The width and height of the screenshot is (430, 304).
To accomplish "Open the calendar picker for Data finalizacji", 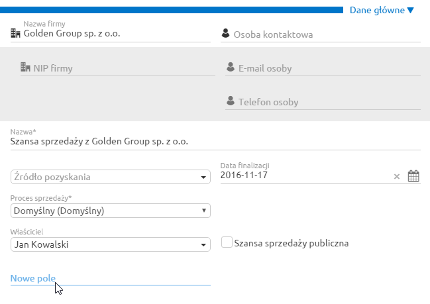I will pyautogui.click(x=413, y=176).
